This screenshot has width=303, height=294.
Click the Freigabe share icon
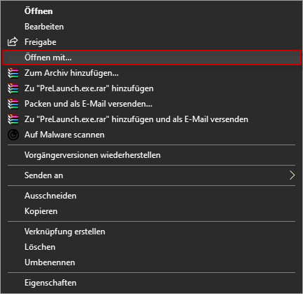point(13,42)
